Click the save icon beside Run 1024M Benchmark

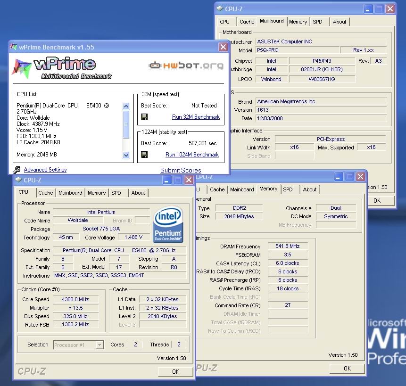(x=144, y=155)
